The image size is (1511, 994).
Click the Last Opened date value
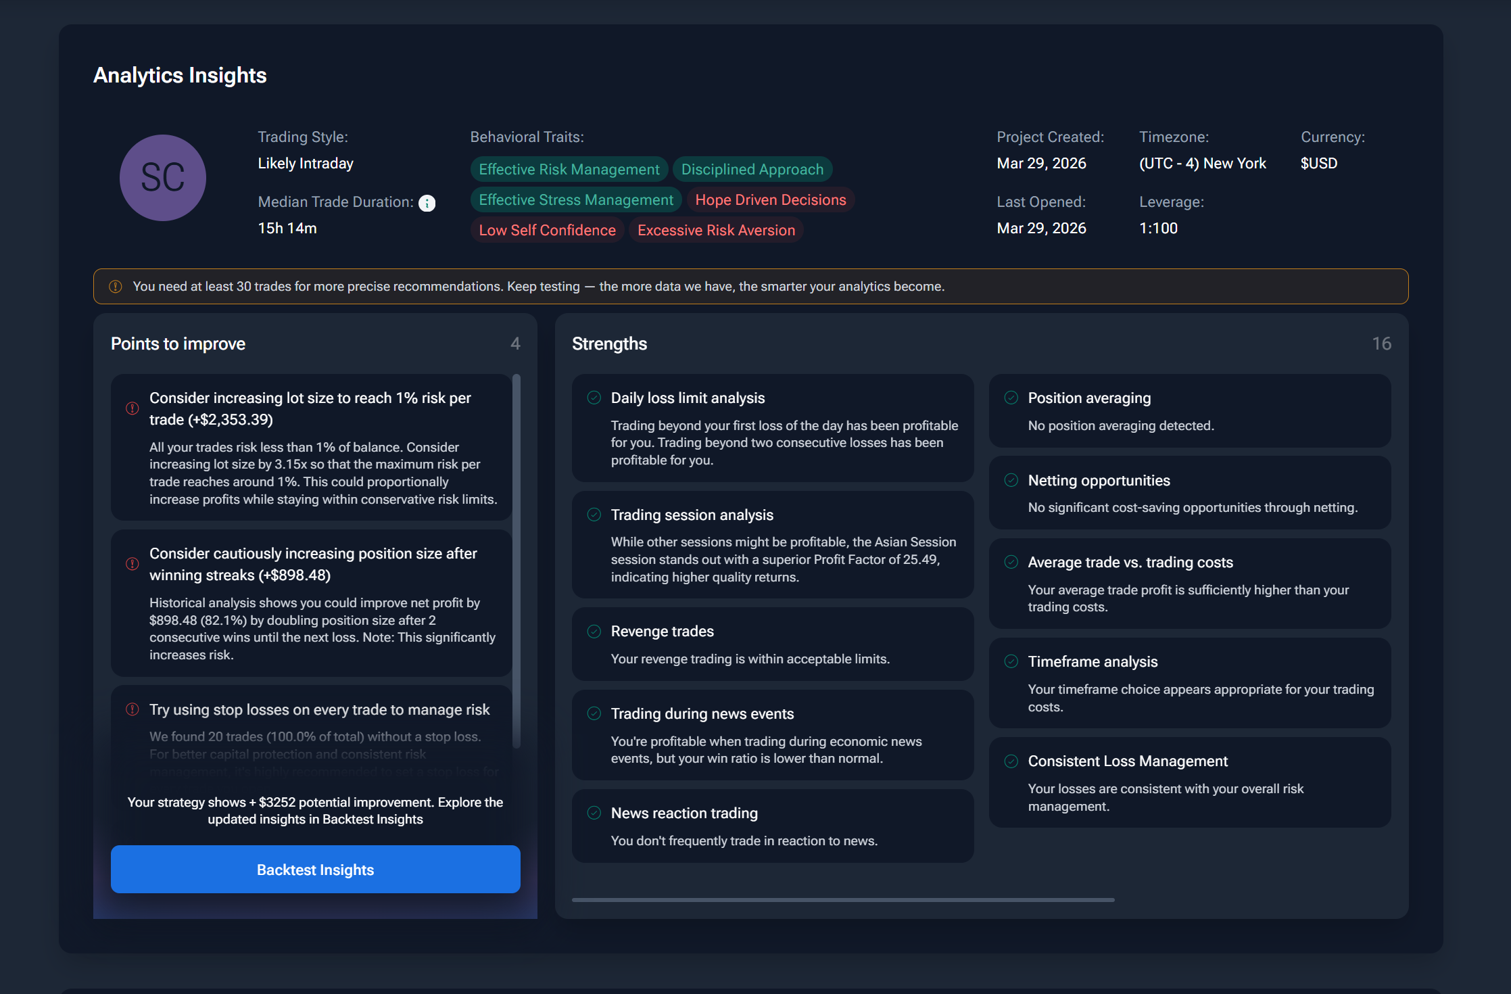[x=1041, y=229]
